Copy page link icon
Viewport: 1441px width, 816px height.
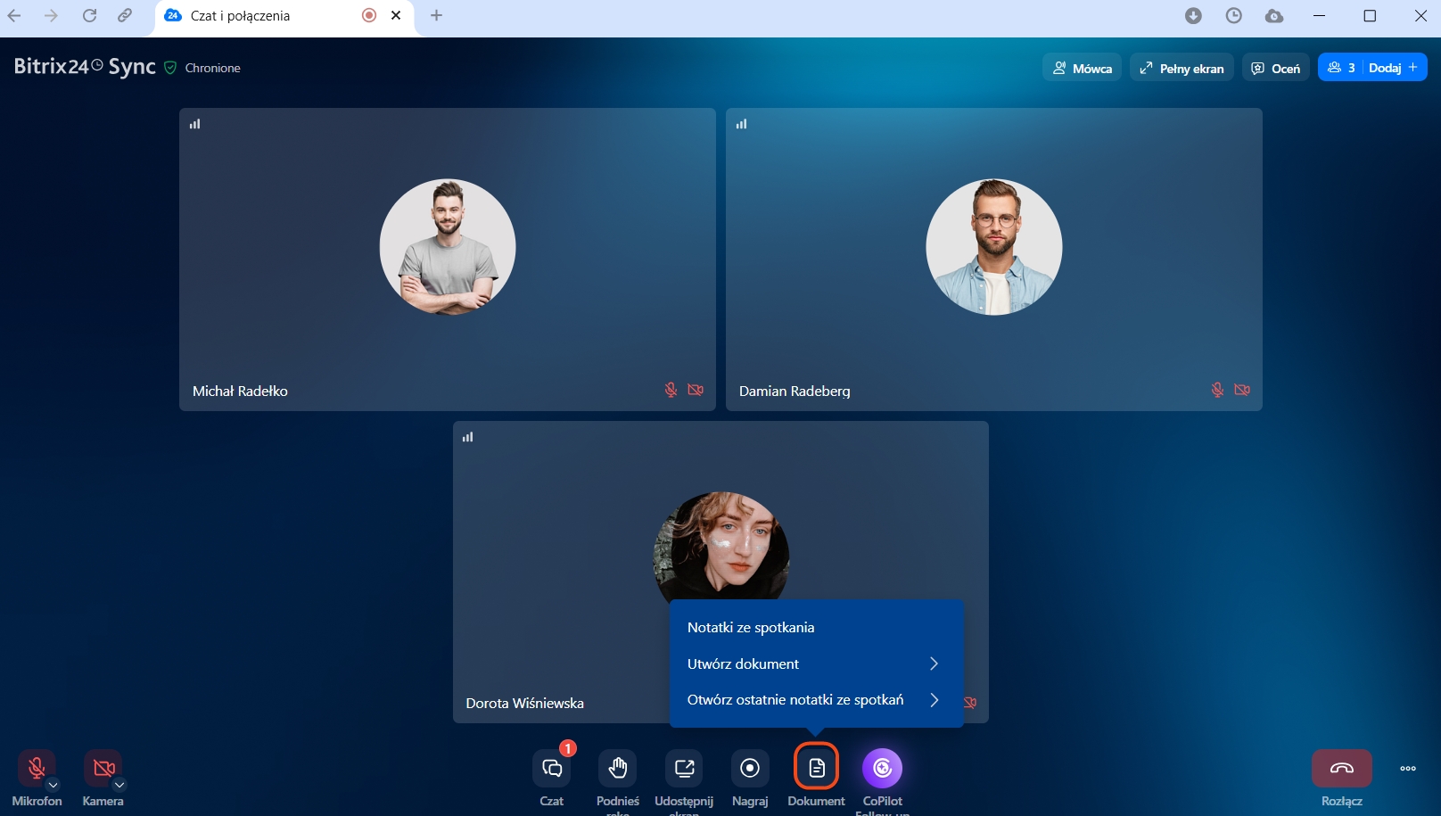(x=125, y=15)
